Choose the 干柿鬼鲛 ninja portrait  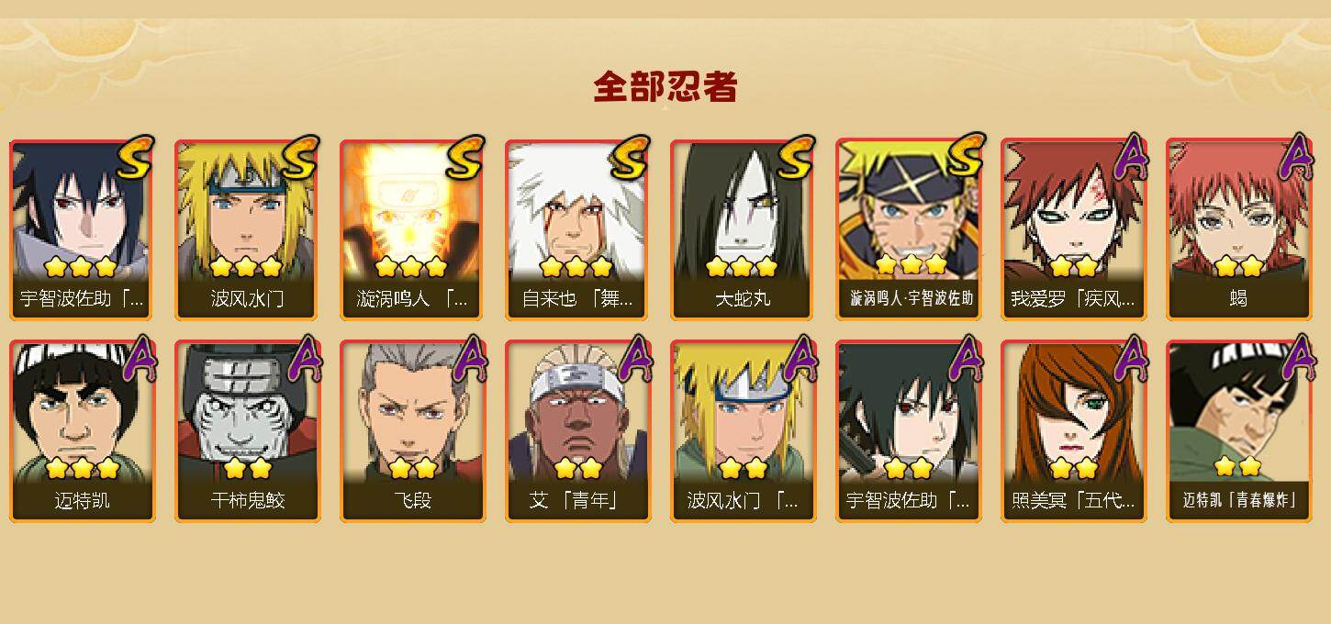[x=247, y=431]
